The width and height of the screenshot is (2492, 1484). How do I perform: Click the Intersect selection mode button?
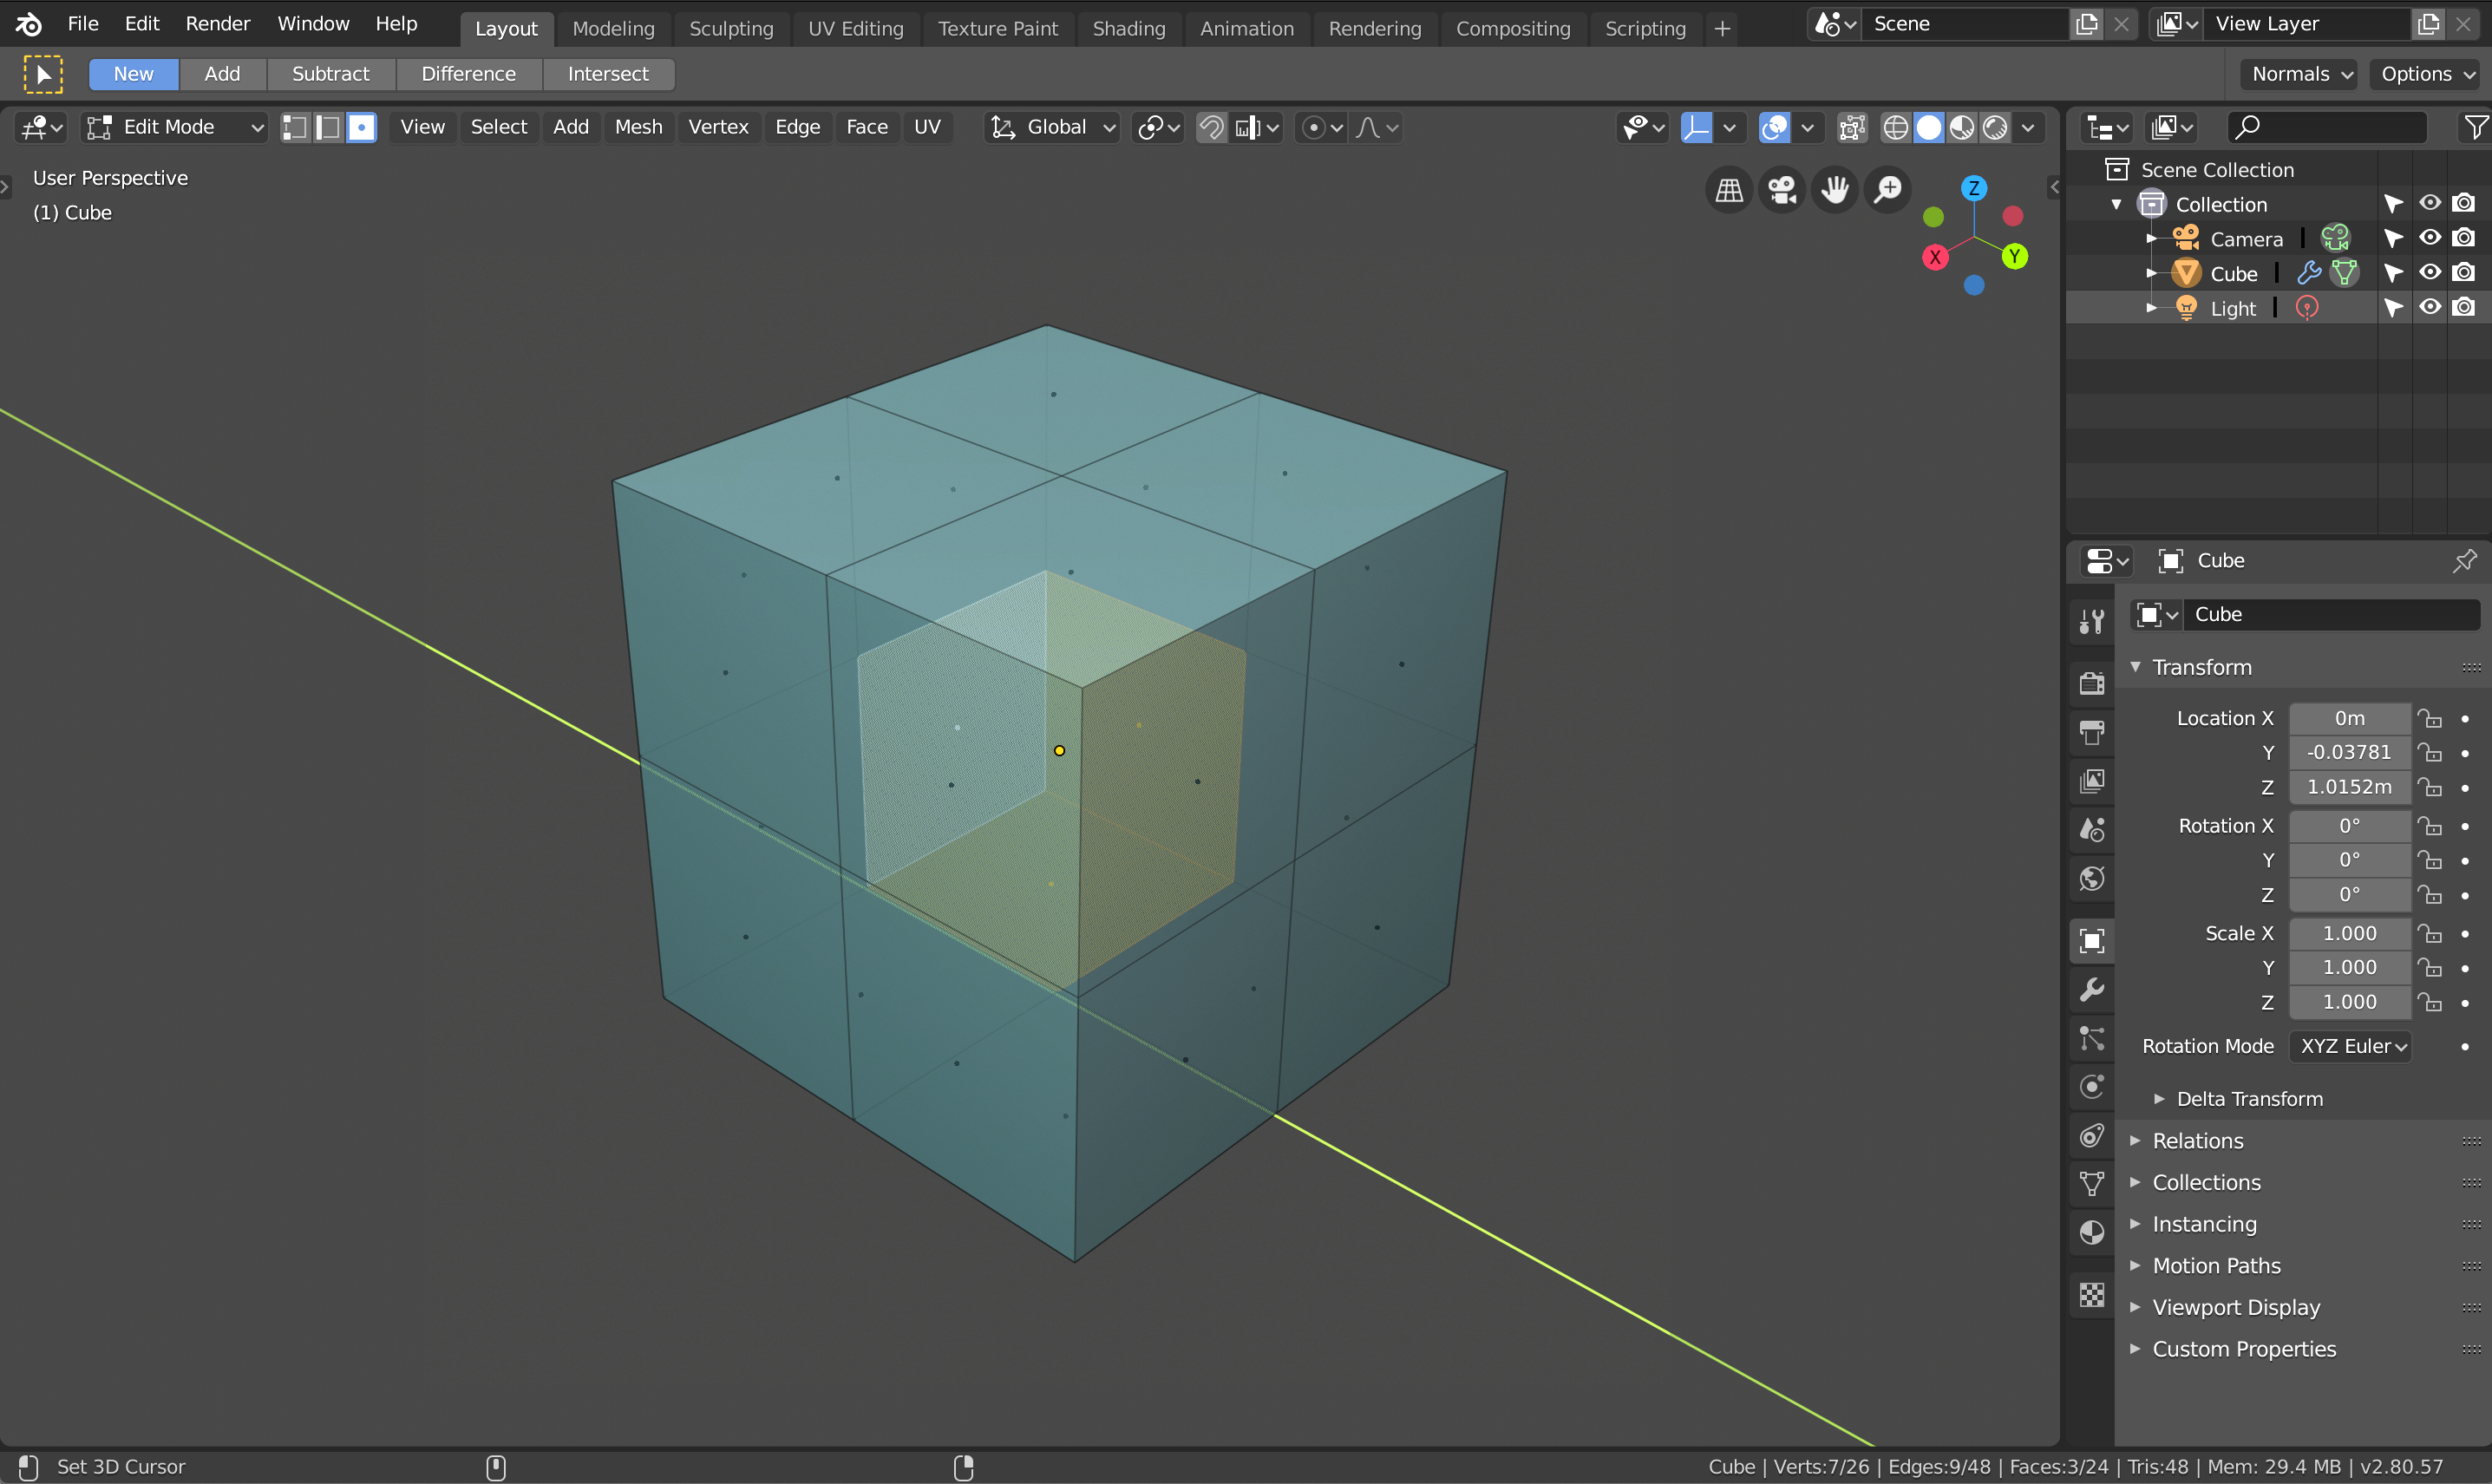coord(608,74)
